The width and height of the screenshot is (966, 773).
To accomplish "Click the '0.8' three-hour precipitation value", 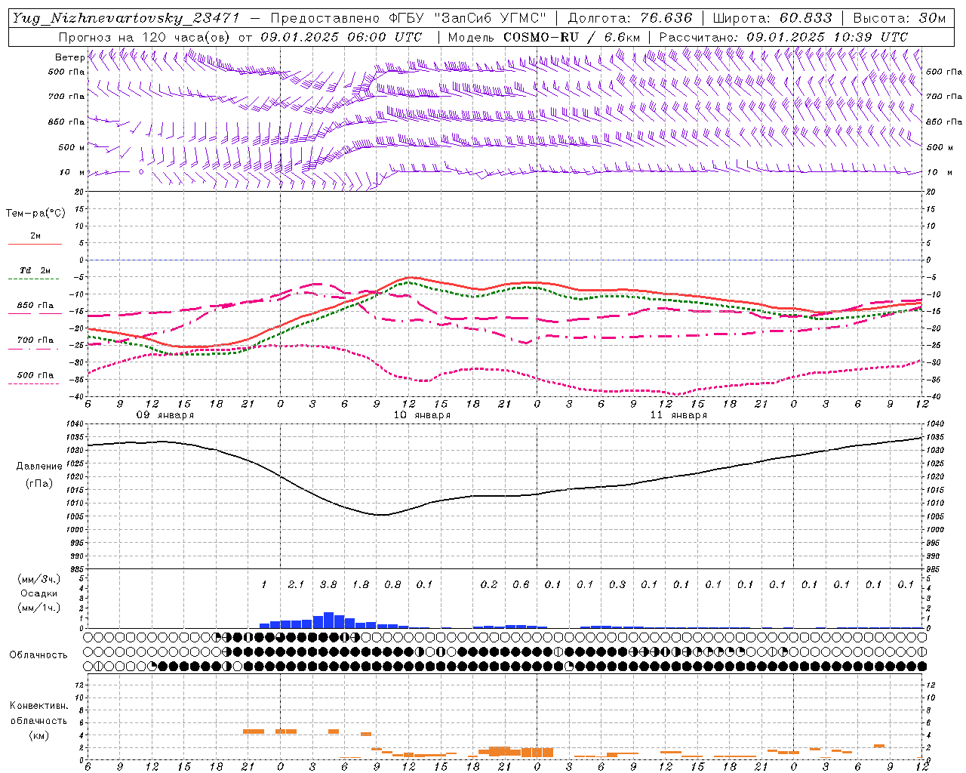I will [392, 584].
